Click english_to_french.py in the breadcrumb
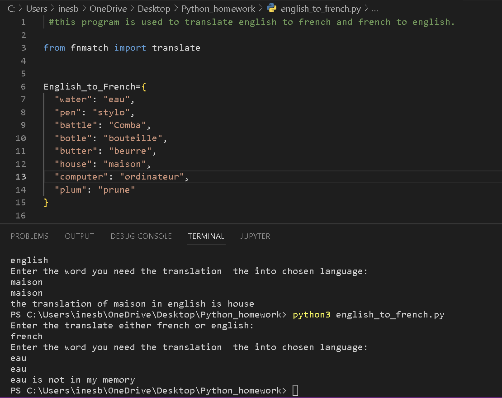Image resolution: width=502 pixels, height=398 pixels. click(321, 9)
